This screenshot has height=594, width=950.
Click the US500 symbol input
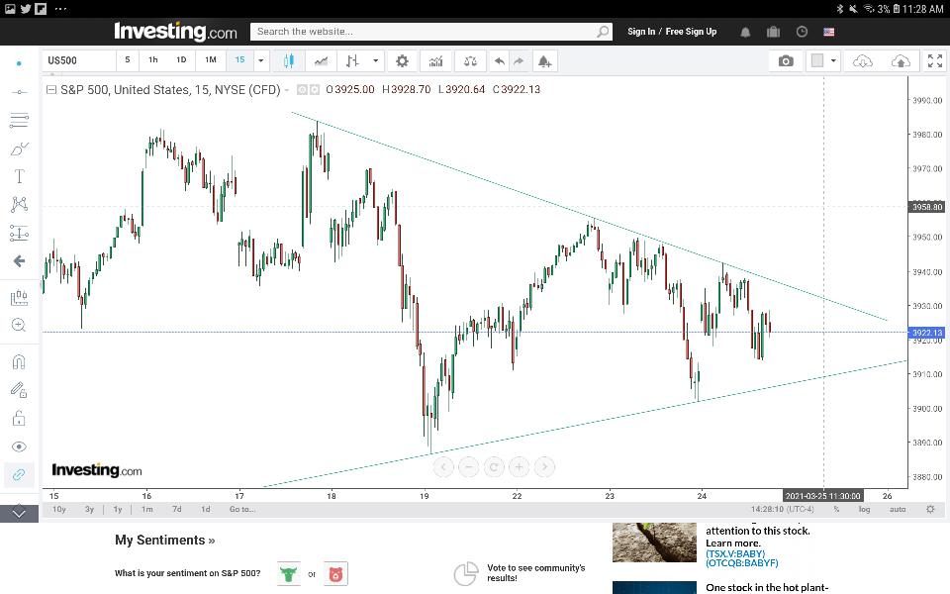coord(79,60)
